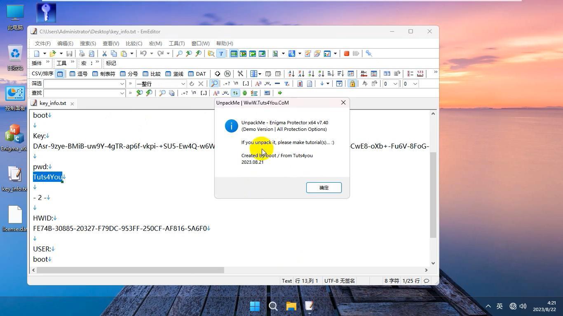Toggle regex .+? option in find bar
Viewport: 563px width, 316px height.
coord(185,93)
